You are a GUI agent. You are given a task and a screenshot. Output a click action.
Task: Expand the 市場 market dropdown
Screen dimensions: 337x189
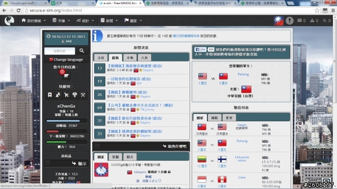(x=61, y=20)
